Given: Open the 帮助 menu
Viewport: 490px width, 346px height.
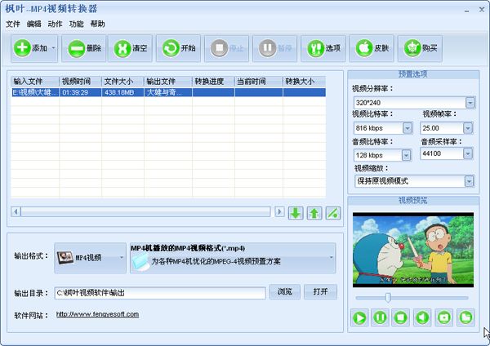Looking at the screenshot, I should (x=97, y=24).
